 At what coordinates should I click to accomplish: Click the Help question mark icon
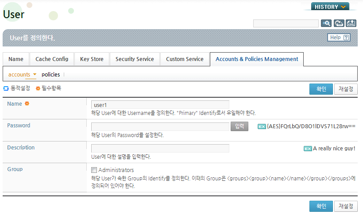pos(346,38)
